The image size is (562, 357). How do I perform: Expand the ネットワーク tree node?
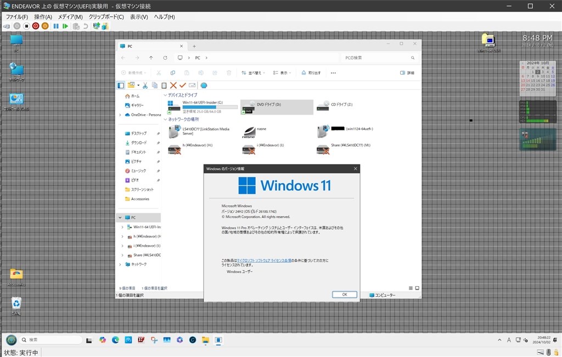(x=120, y=264)
